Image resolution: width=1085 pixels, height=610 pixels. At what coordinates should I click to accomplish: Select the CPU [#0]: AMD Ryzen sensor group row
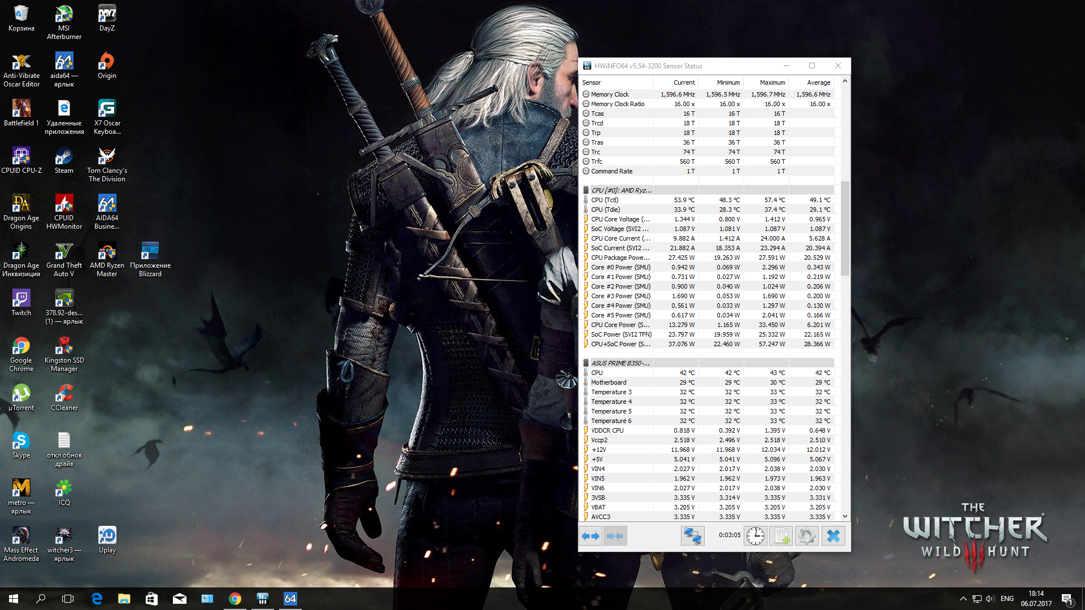click(620, 190)
